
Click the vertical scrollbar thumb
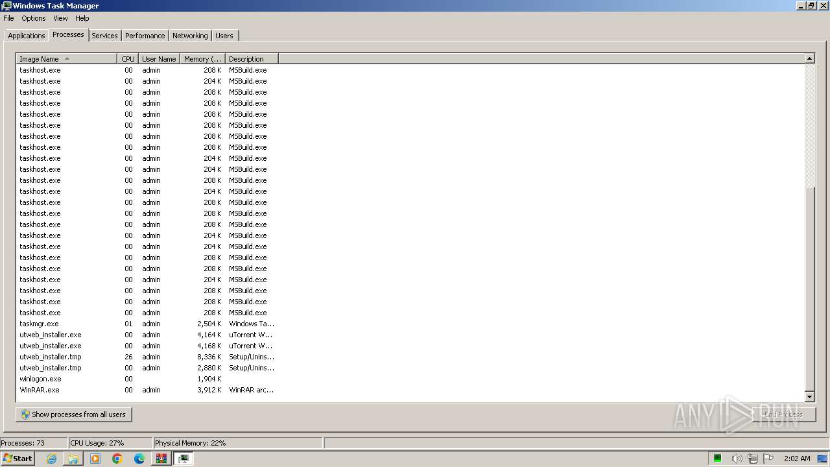tap(809, 289)
